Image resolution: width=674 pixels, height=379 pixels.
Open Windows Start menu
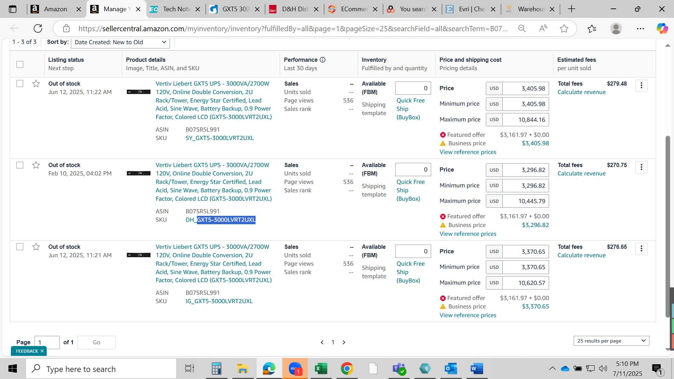13,369
